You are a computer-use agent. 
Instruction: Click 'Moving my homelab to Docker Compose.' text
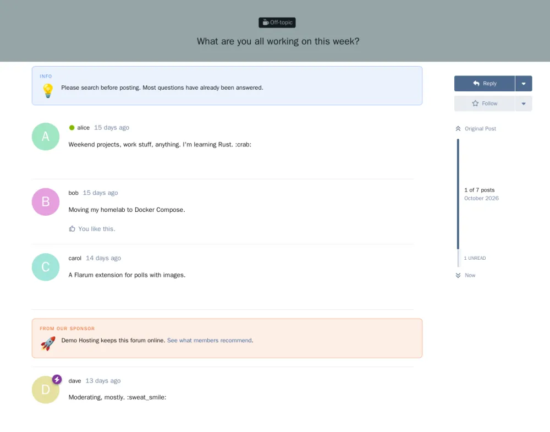pyautogui.click(x=127, y=210)
